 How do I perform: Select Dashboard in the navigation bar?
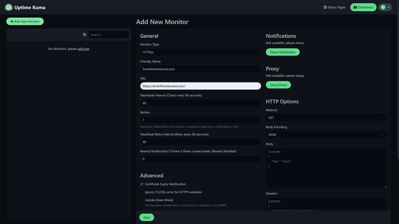pos(363,7)
